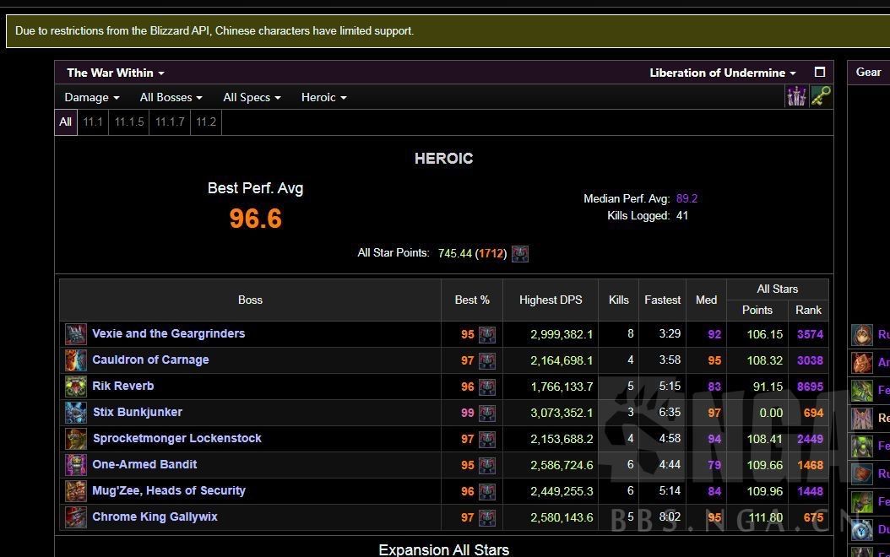Open the Damage metric dropdown
This screenshot has height=557, width=890.
(x=92, y=97)
